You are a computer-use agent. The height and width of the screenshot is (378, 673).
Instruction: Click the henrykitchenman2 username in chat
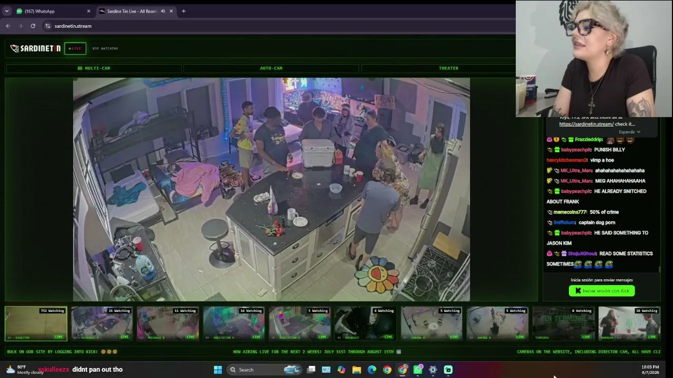[567, 160]
